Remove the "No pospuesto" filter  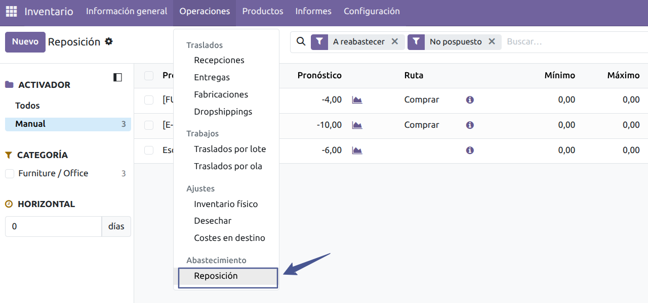point(492,42)
